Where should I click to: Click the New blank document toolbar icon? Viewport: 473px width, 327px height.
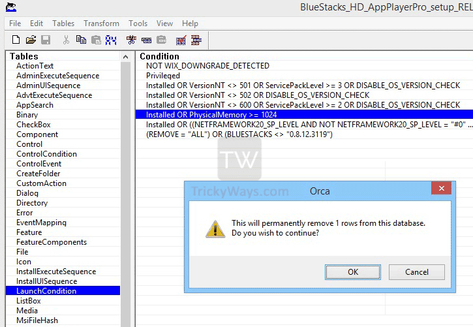tap(16, 40)
